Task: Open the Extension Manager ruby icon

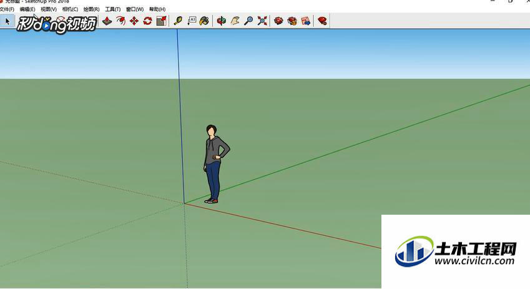Action: pyautogui.click(x=323, y=21)
